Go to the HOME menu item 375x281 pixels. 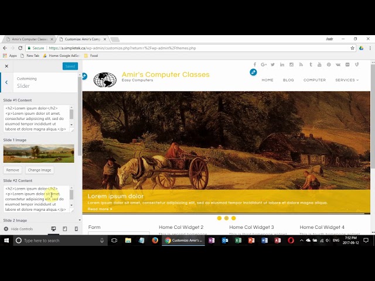pyautogui.click(x=267, y=80)
